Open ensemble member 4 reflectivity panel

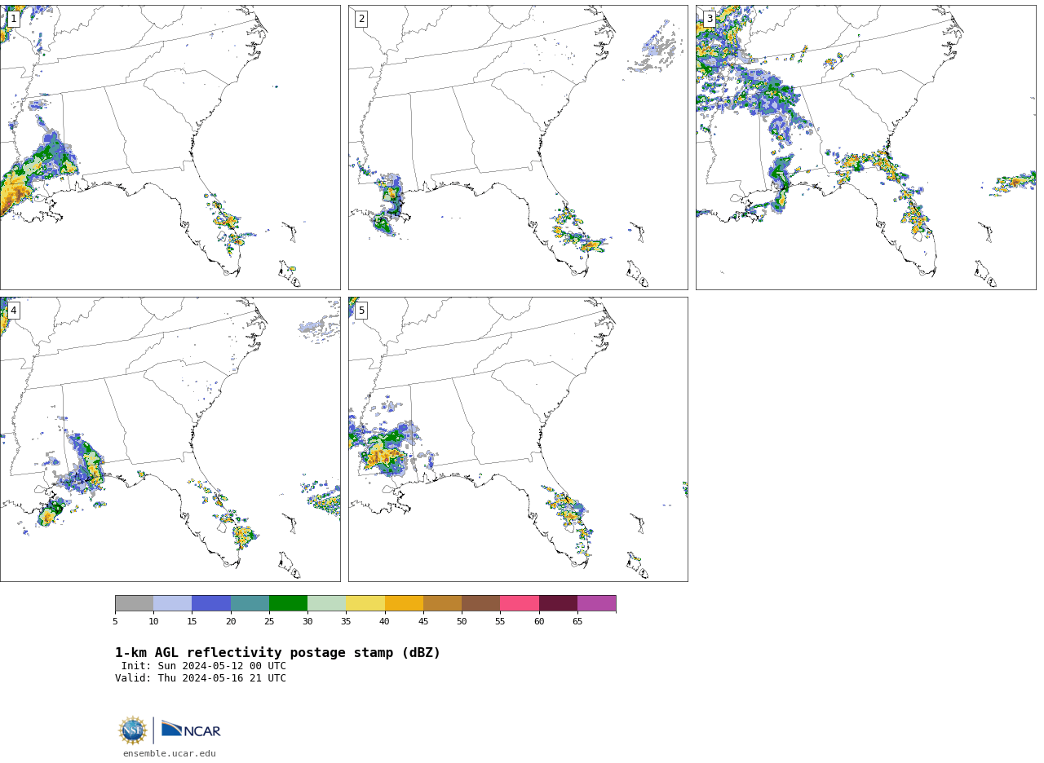coord(170,439)
